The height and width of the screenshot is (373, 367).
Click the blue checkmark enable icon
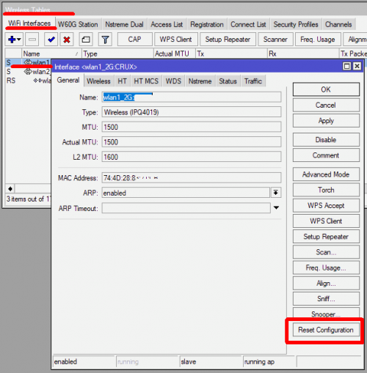[x=51, y=40]
